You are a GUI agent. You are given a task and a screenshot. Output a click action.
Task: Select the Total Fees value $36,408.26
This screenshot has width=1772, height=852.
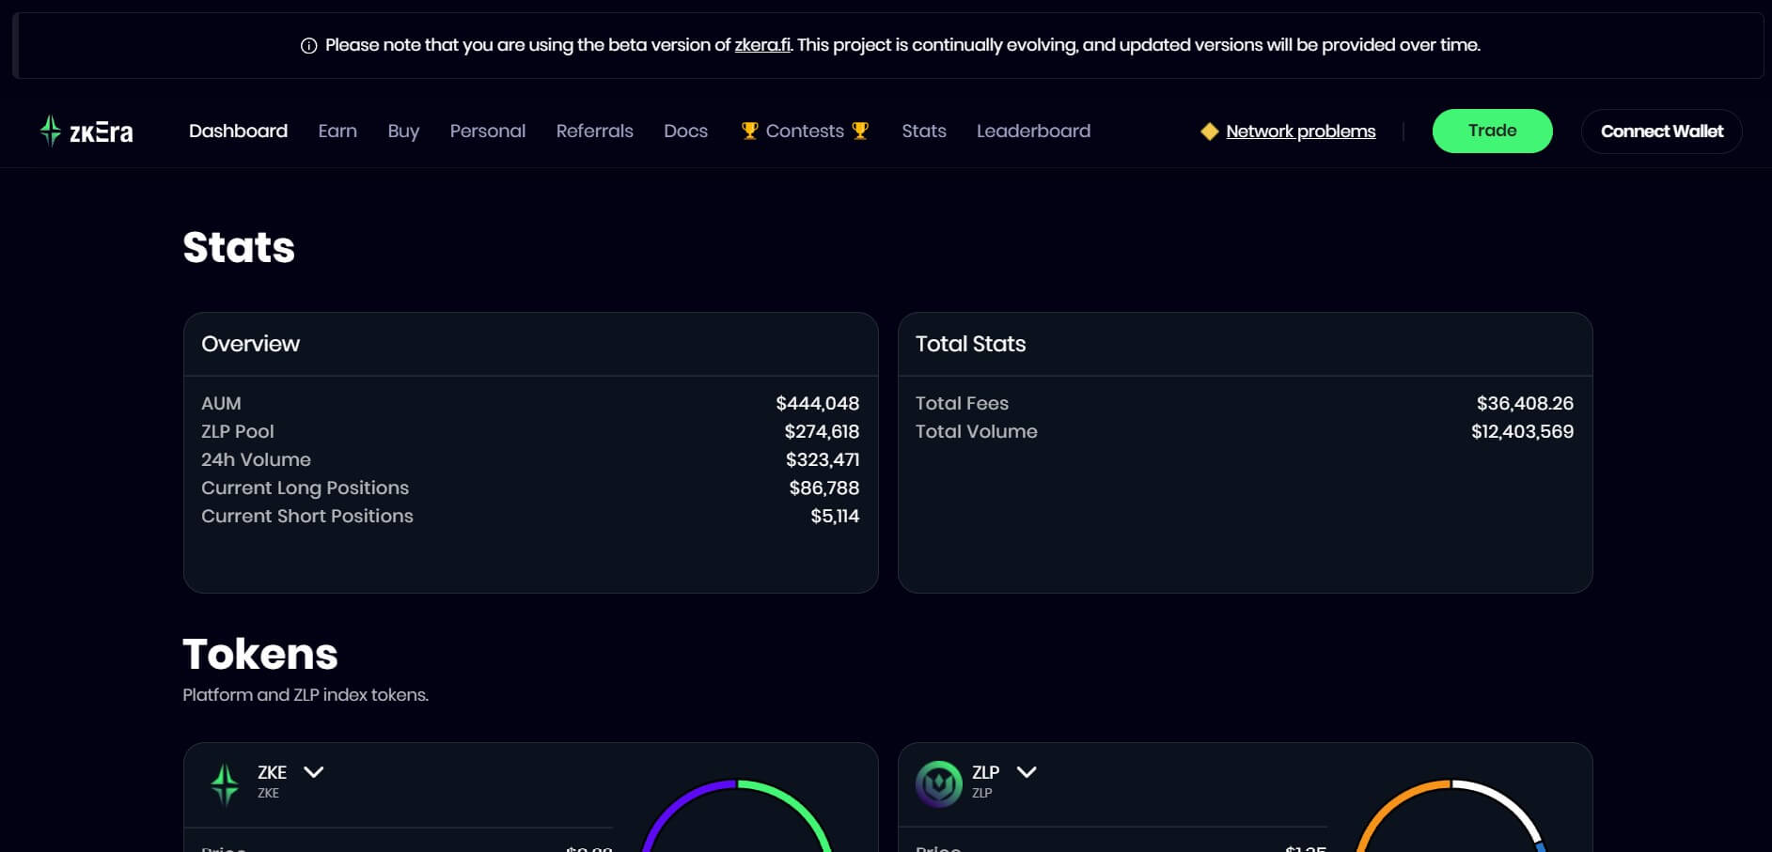tap(1525, 403)
